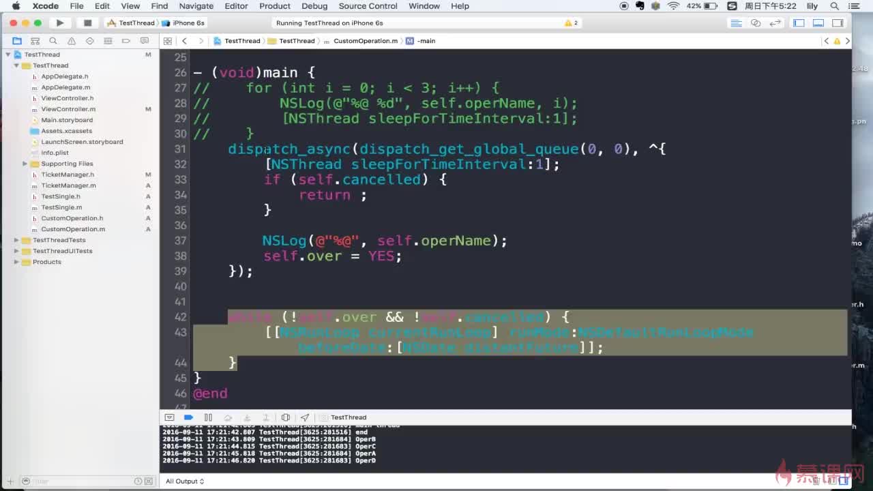Viewport: 873px width, 491px height.
Task: Jump to previous issue in editor
Action: click(827, 41)
